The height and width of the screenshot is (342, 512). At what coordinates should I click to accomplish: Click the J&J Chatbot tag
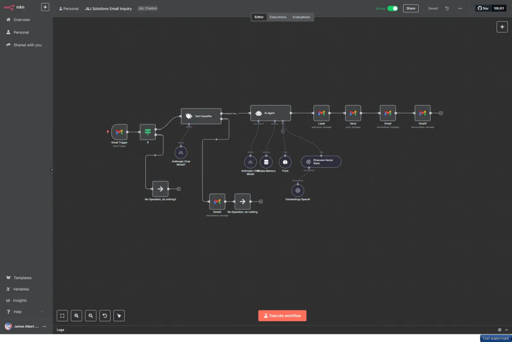148,9
